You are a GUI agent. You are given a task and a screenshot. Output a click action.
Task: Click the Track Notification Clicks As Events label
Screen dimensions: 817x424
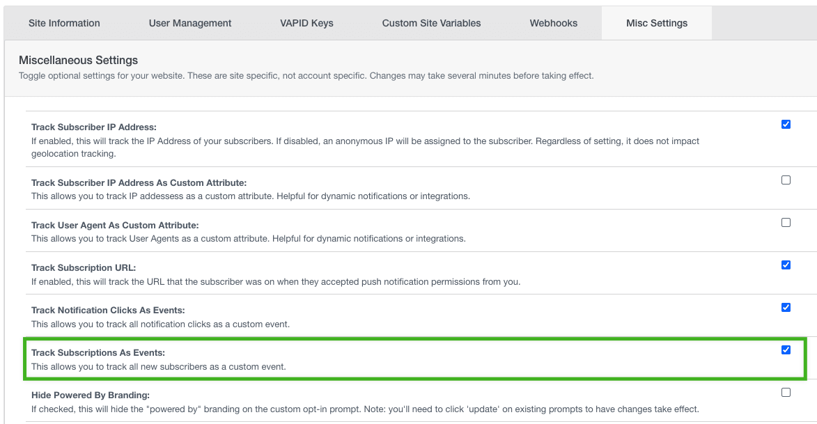pyautogui.click(x=108, y=311)
